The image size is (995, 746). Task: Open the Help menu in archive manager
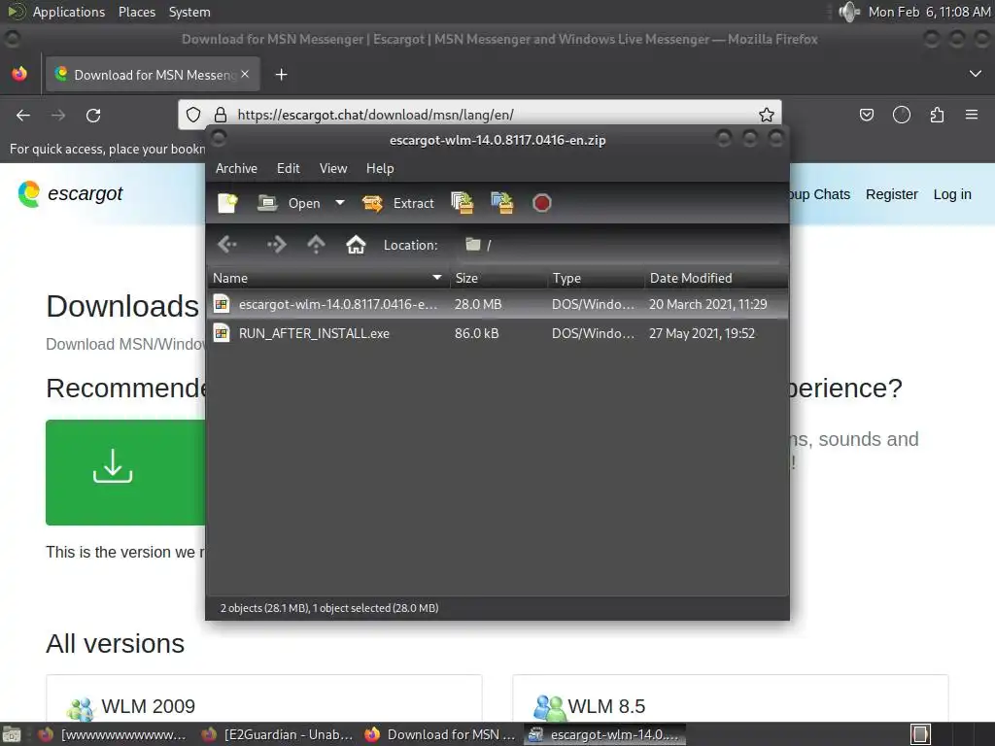pyautogui.click(x=380, y=168)
